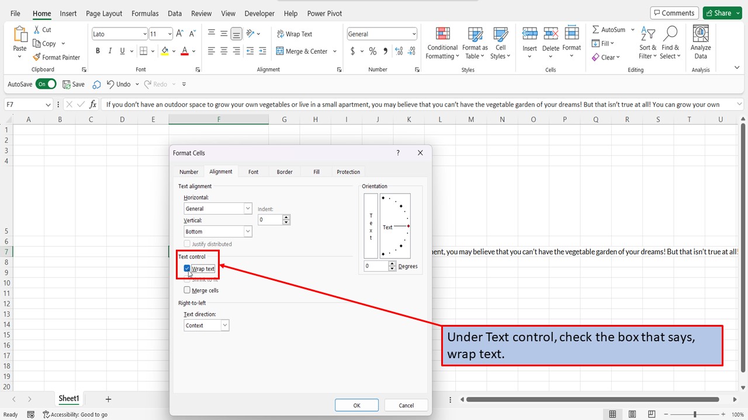
Task: Open the Vertical alignment dropdown
Action: [247, 231]
